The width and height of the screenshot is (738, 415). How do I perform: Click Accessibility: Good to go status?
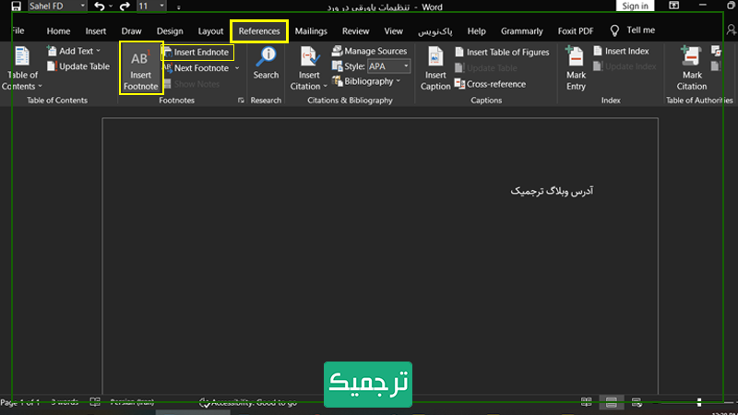tap(248, 403)
